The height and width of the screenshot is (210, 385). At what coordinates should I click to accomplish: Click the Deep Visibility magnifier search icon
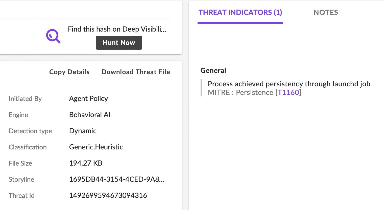[x=53, y=36]
